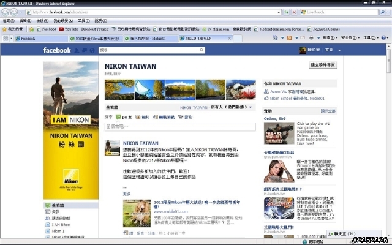Viewport: 392px width, 245px height.
Task: Open the 檔案 (File) menu
Action: click(9, 21)
